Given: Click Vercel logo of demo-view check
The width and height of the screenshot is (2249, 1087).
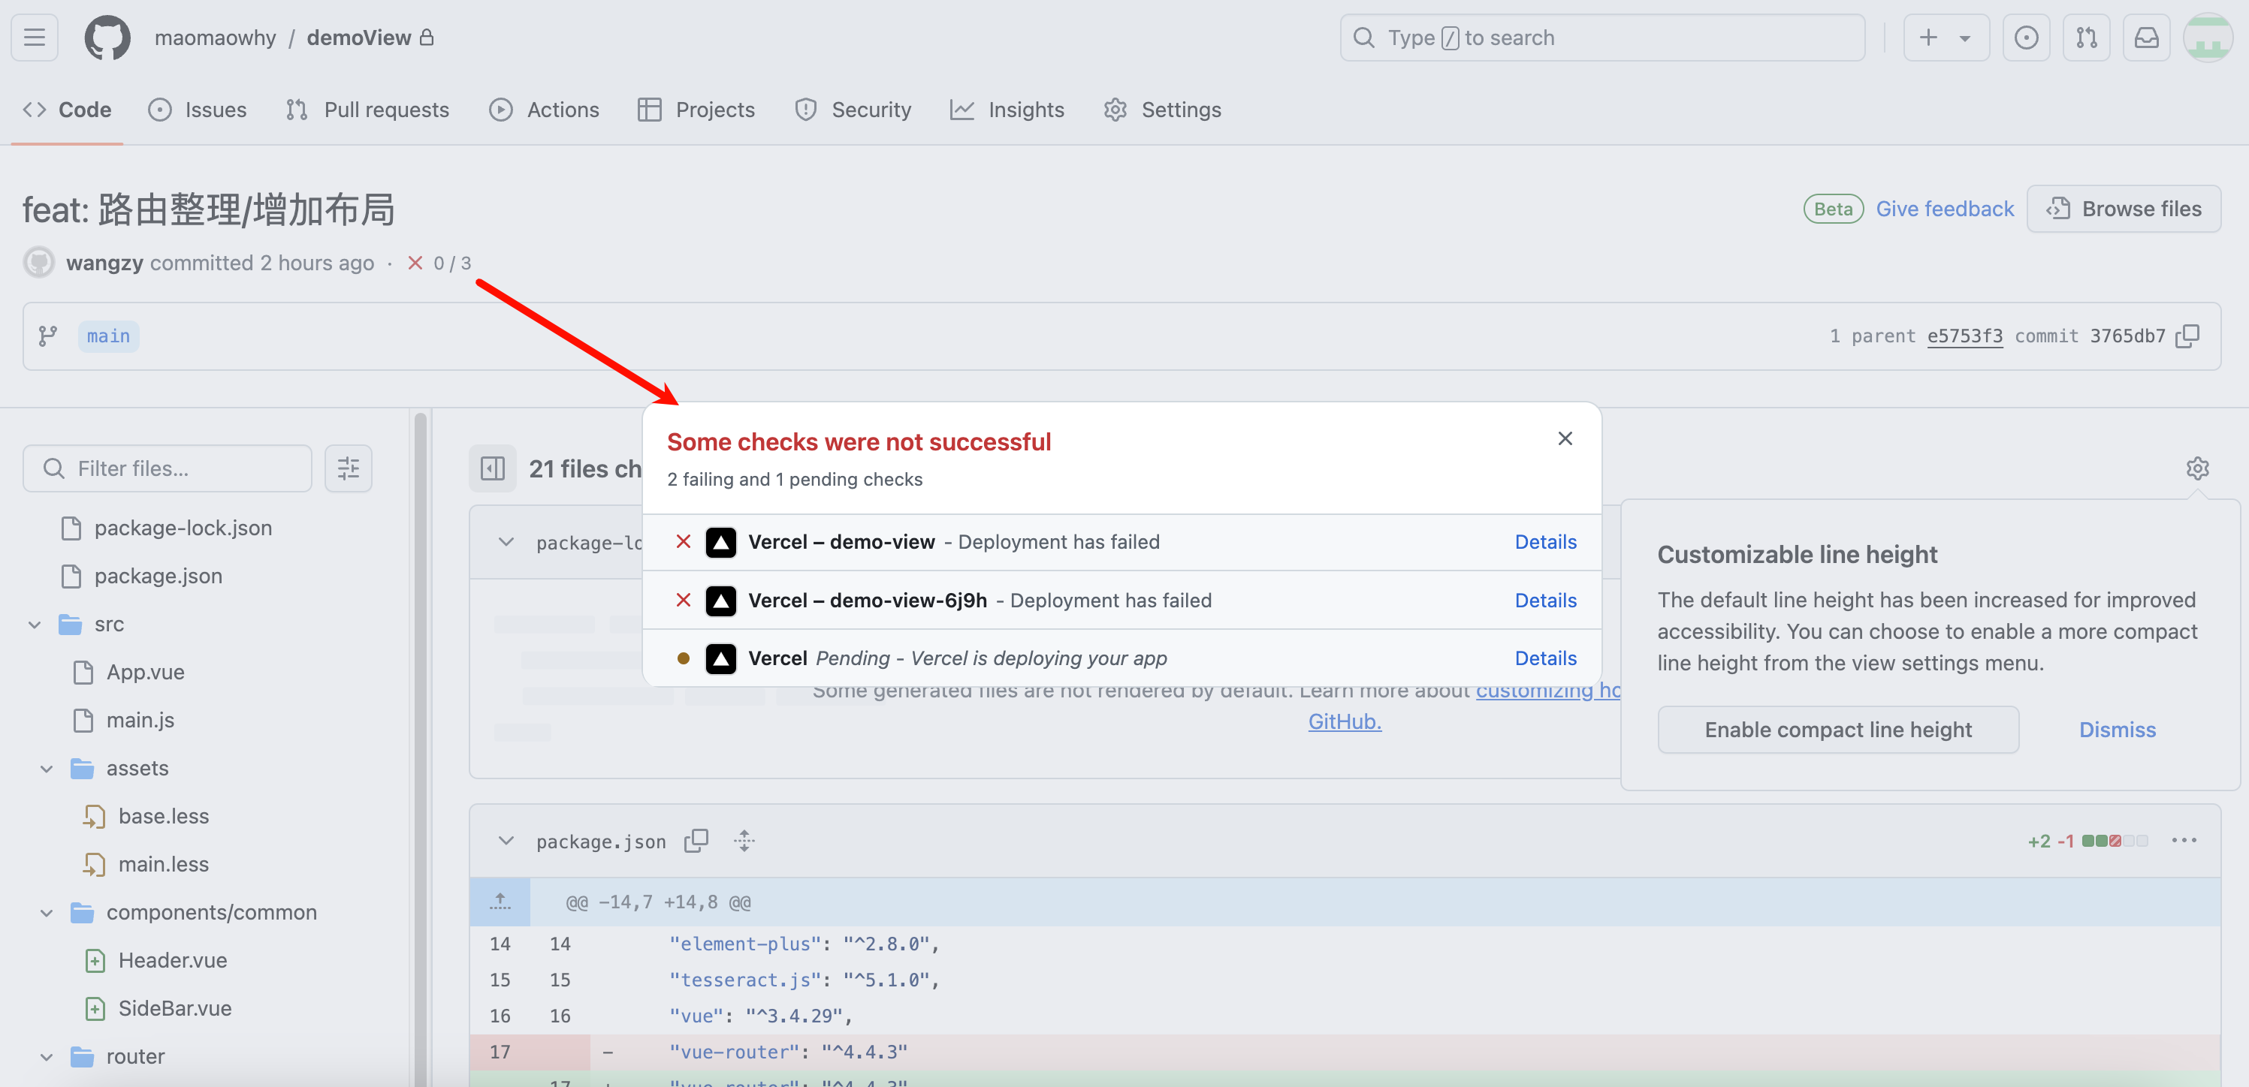Looking at the screenshot, I should (720, 543).
